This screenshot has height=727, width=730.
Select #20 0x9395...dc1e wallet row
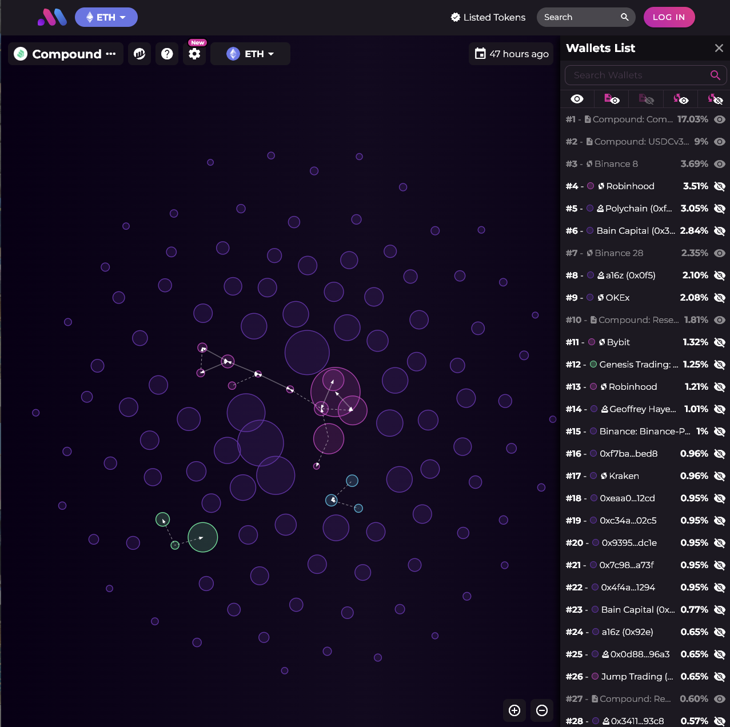tap(645, 543)
